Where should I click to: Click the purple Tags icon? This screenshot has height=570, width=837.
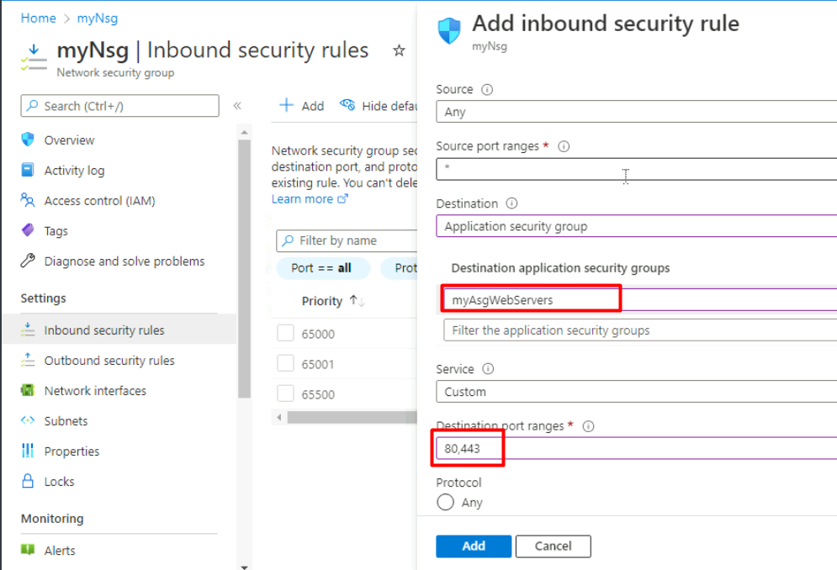coord(28,230)
